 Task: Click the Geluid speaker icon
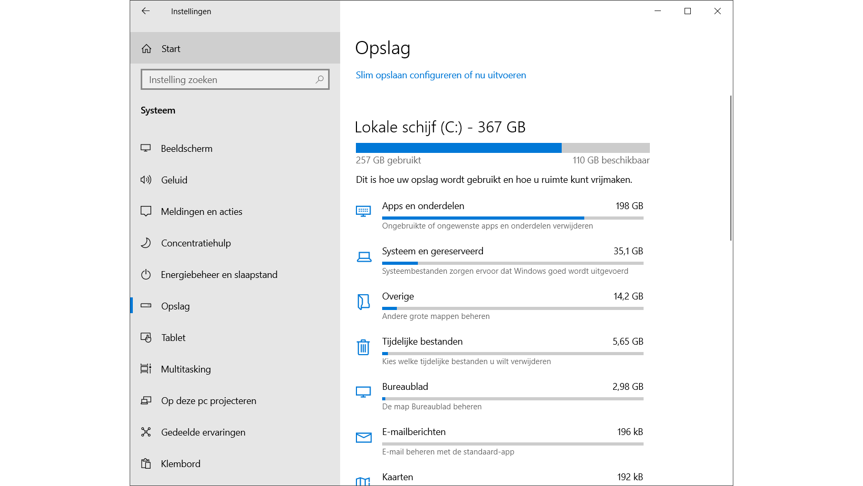146,180
